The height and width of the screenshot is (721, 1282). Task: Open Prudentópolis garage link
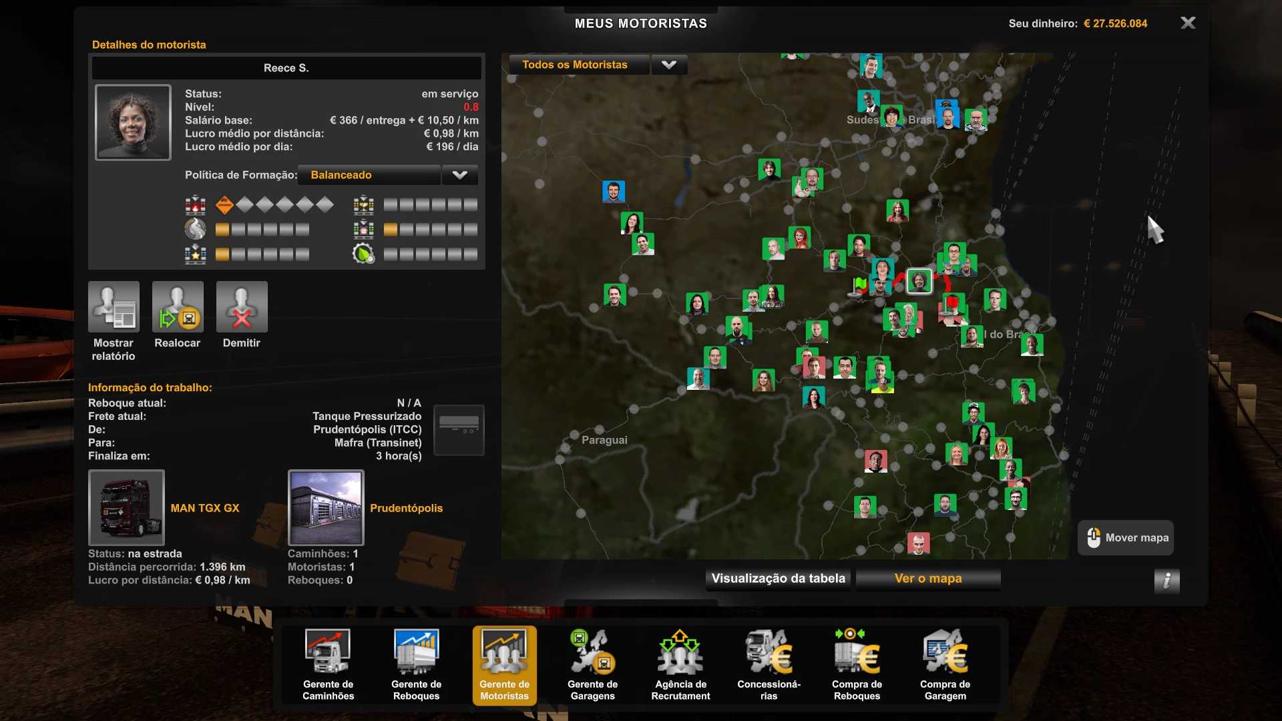406,508
